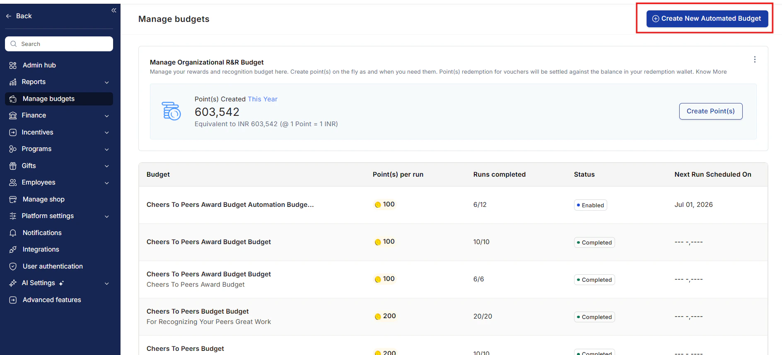
Task: Click 'Cheers To Peers Award Budget' subtitle text
Action: pos(195,284)
